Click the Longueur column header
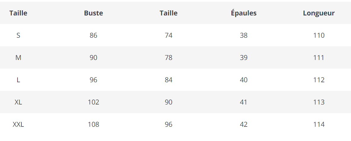The width and height of the screenshot is (351, 141). click(x=319, y=13)
